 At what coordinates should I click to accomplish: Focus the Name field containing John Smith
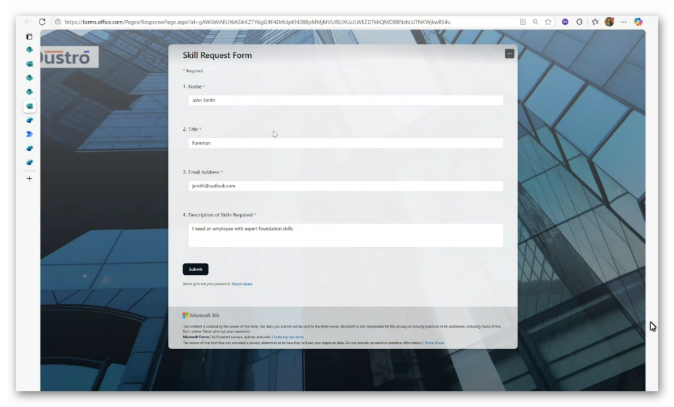346,101
